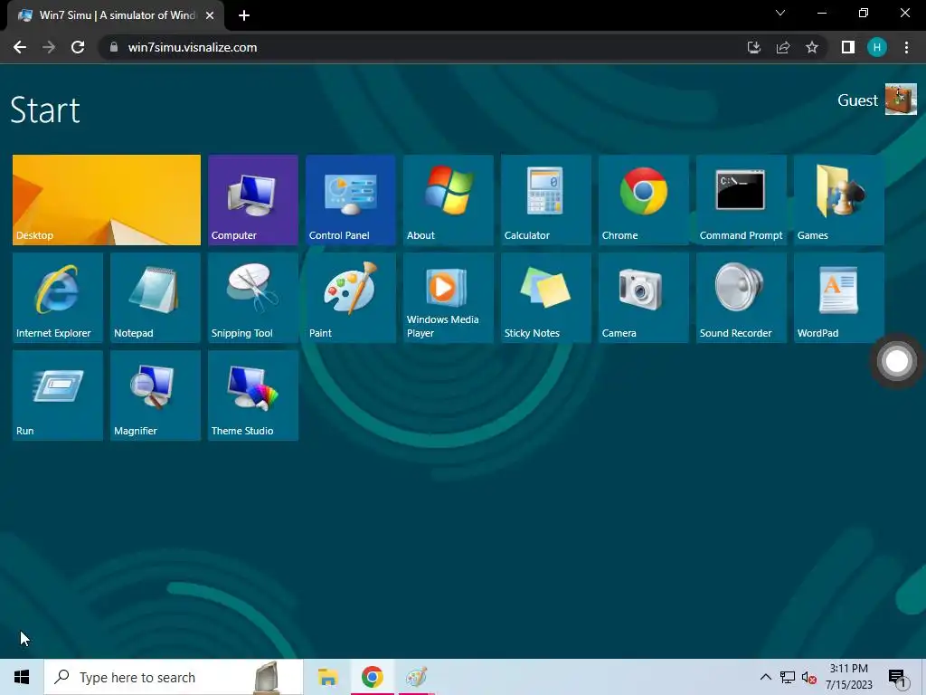This screenshot has height=695, width=926.
Task: Show hidden system tray icons
Action: point(765,677)
